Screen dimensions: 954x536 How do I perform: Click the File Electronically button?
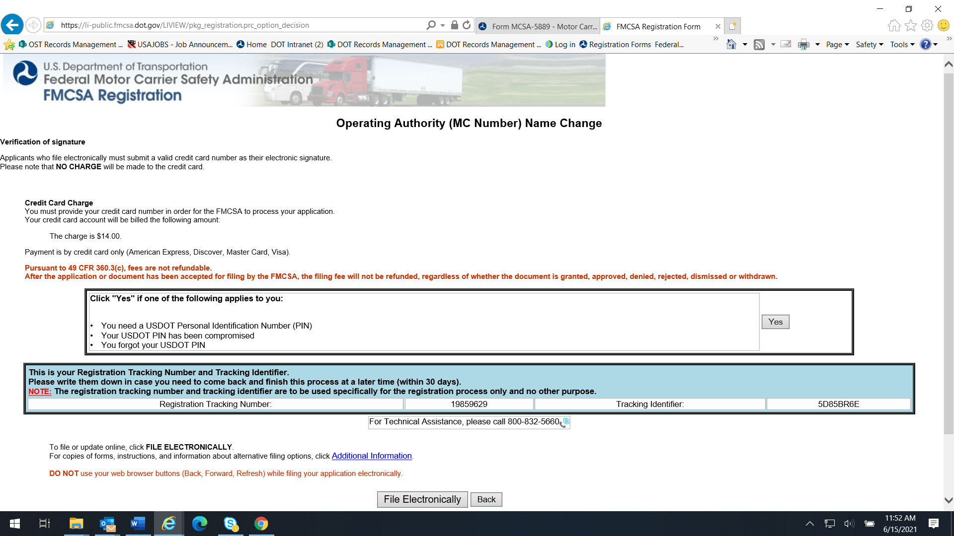tap(422, 499)
